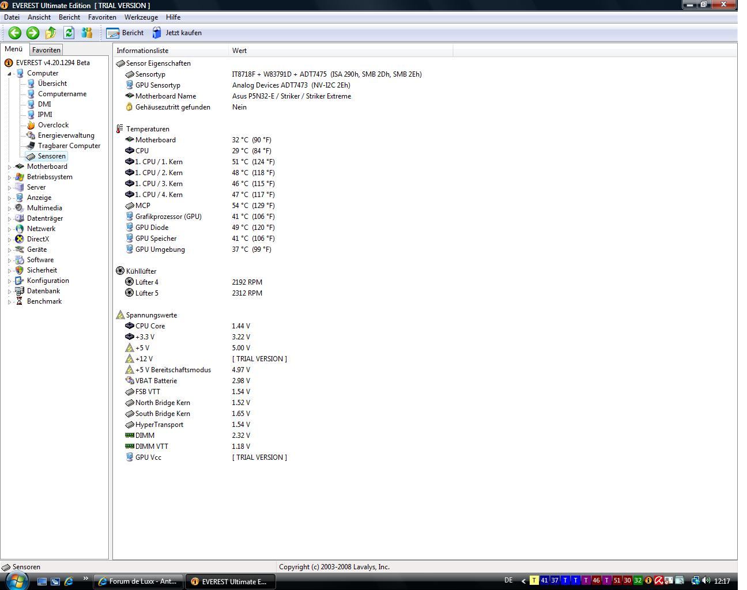Click the Up level arrow toolbar icon
The height and width of the screenshot is (590, 747).
(51, 33)
